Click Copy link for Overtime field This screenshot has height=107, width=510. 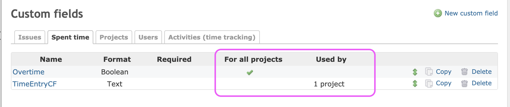[x=444, y=72]
